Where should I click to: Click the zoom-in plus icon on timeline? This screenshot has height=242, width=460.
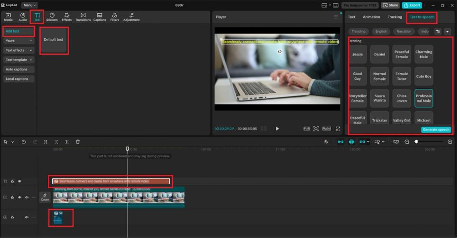click(x=450, y=142)
